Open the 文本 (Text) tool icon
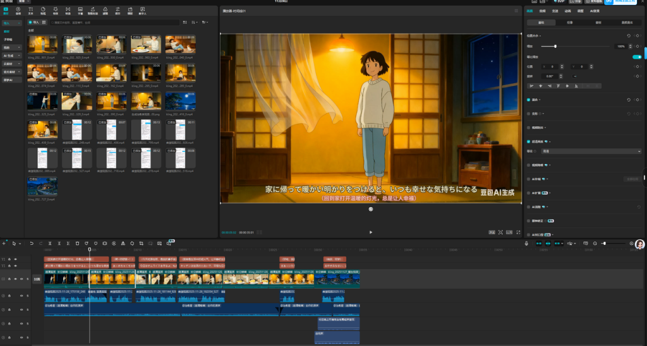The height and width of the screenshot is (346, 647). coord(31,11)
